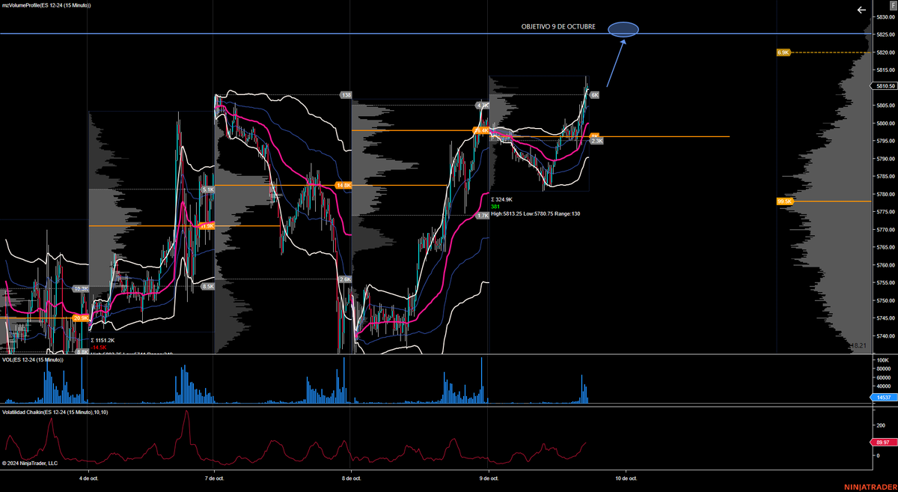Screen dimensions: 898x492
Task: Select the Volatilidad Chaikin panel label
Action: tap(55, 412)
